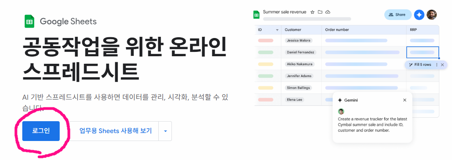Click the yellow ID tag for Akiko Nakamura

click(265, 64)
